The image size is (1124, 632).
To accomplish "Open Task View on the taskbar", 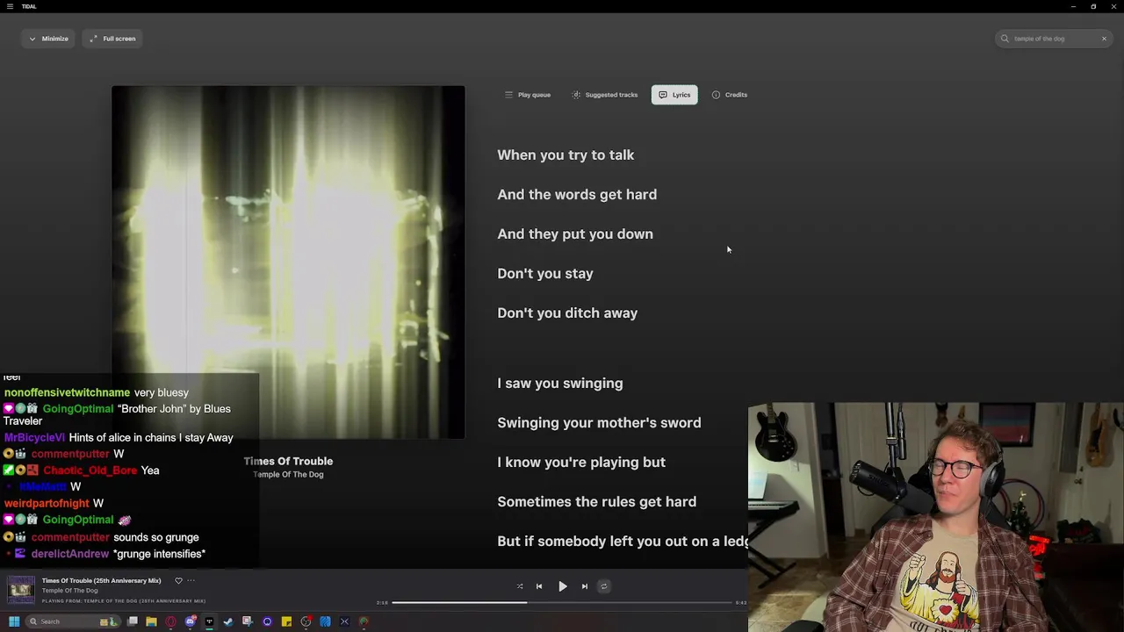I will (x=133, y=621).
